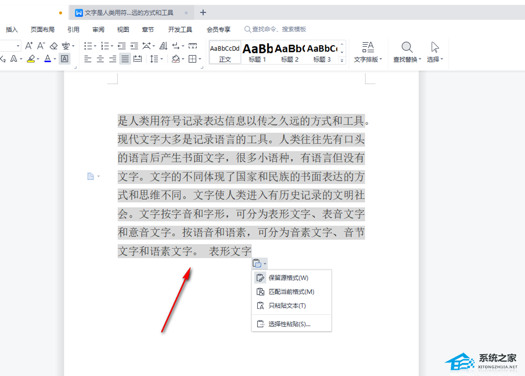Toggle center alignment
Image resolution: width=525 pixels, height=376 pixels.
(x=100, y=59)
